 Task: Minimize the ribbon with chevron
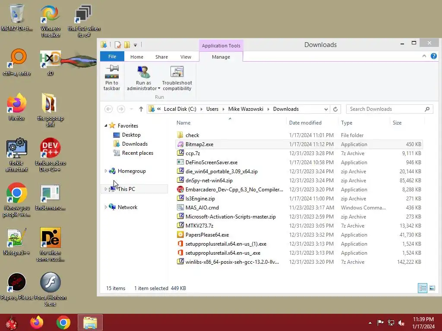(x=424, y=56)
